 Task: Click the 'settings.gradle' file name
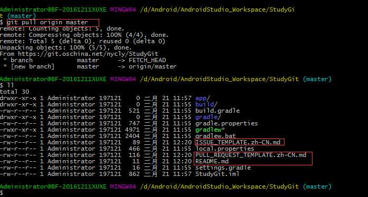pos(223,168)
